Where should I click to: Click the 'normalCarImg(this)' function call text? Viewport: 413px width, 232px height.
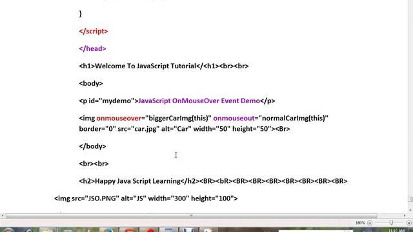click(294, 118)
